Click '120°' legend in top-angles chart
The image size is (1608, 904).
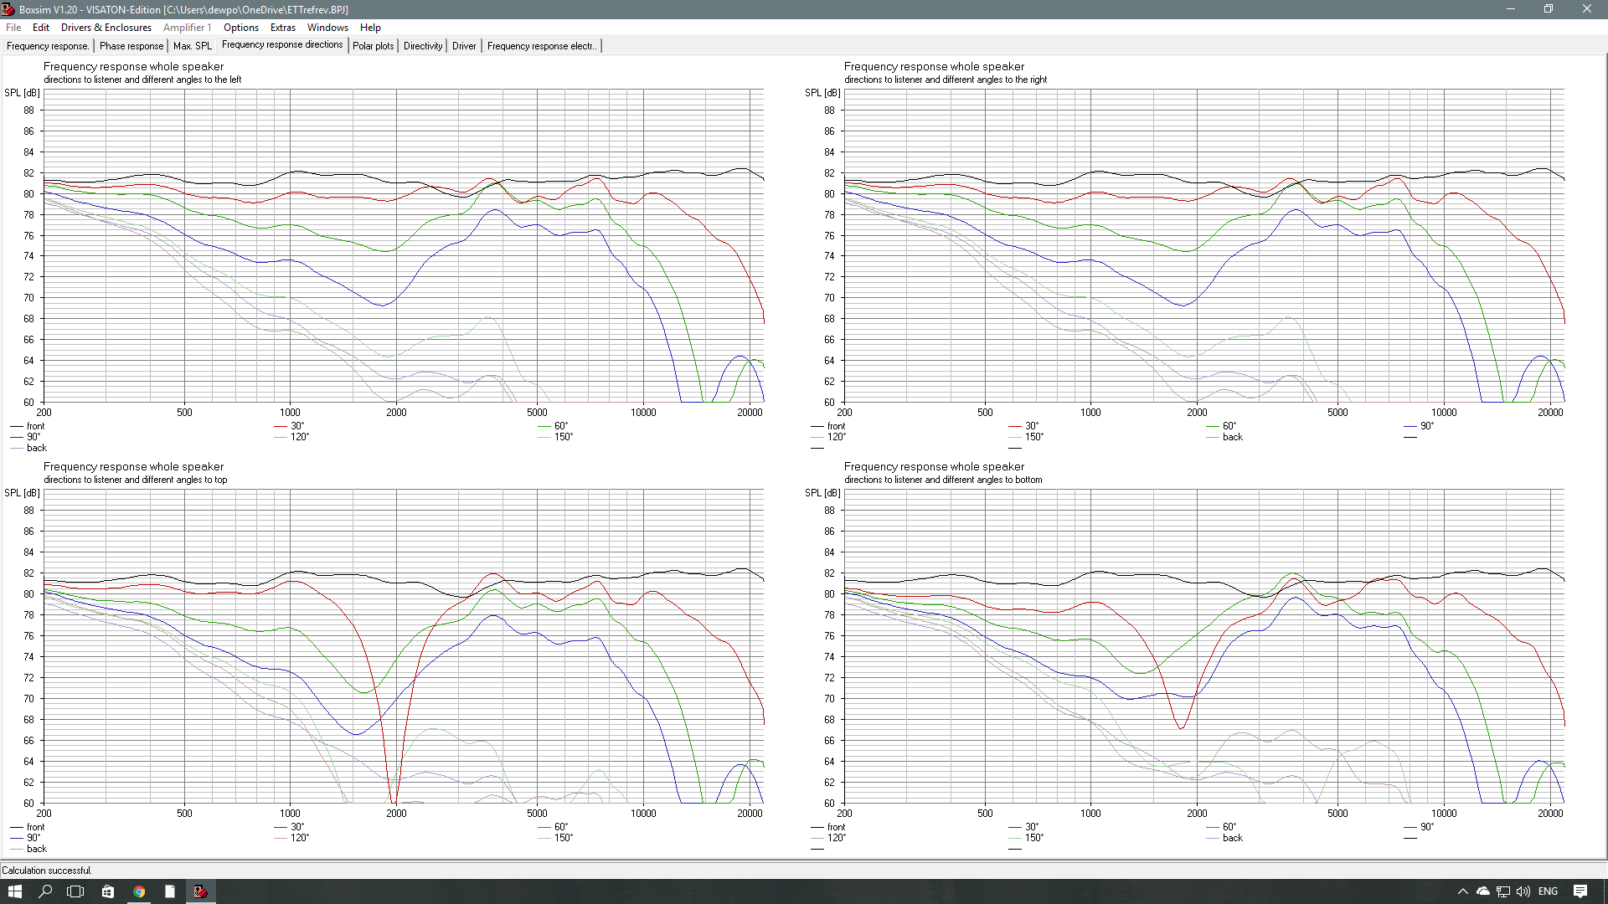(292, 838)
